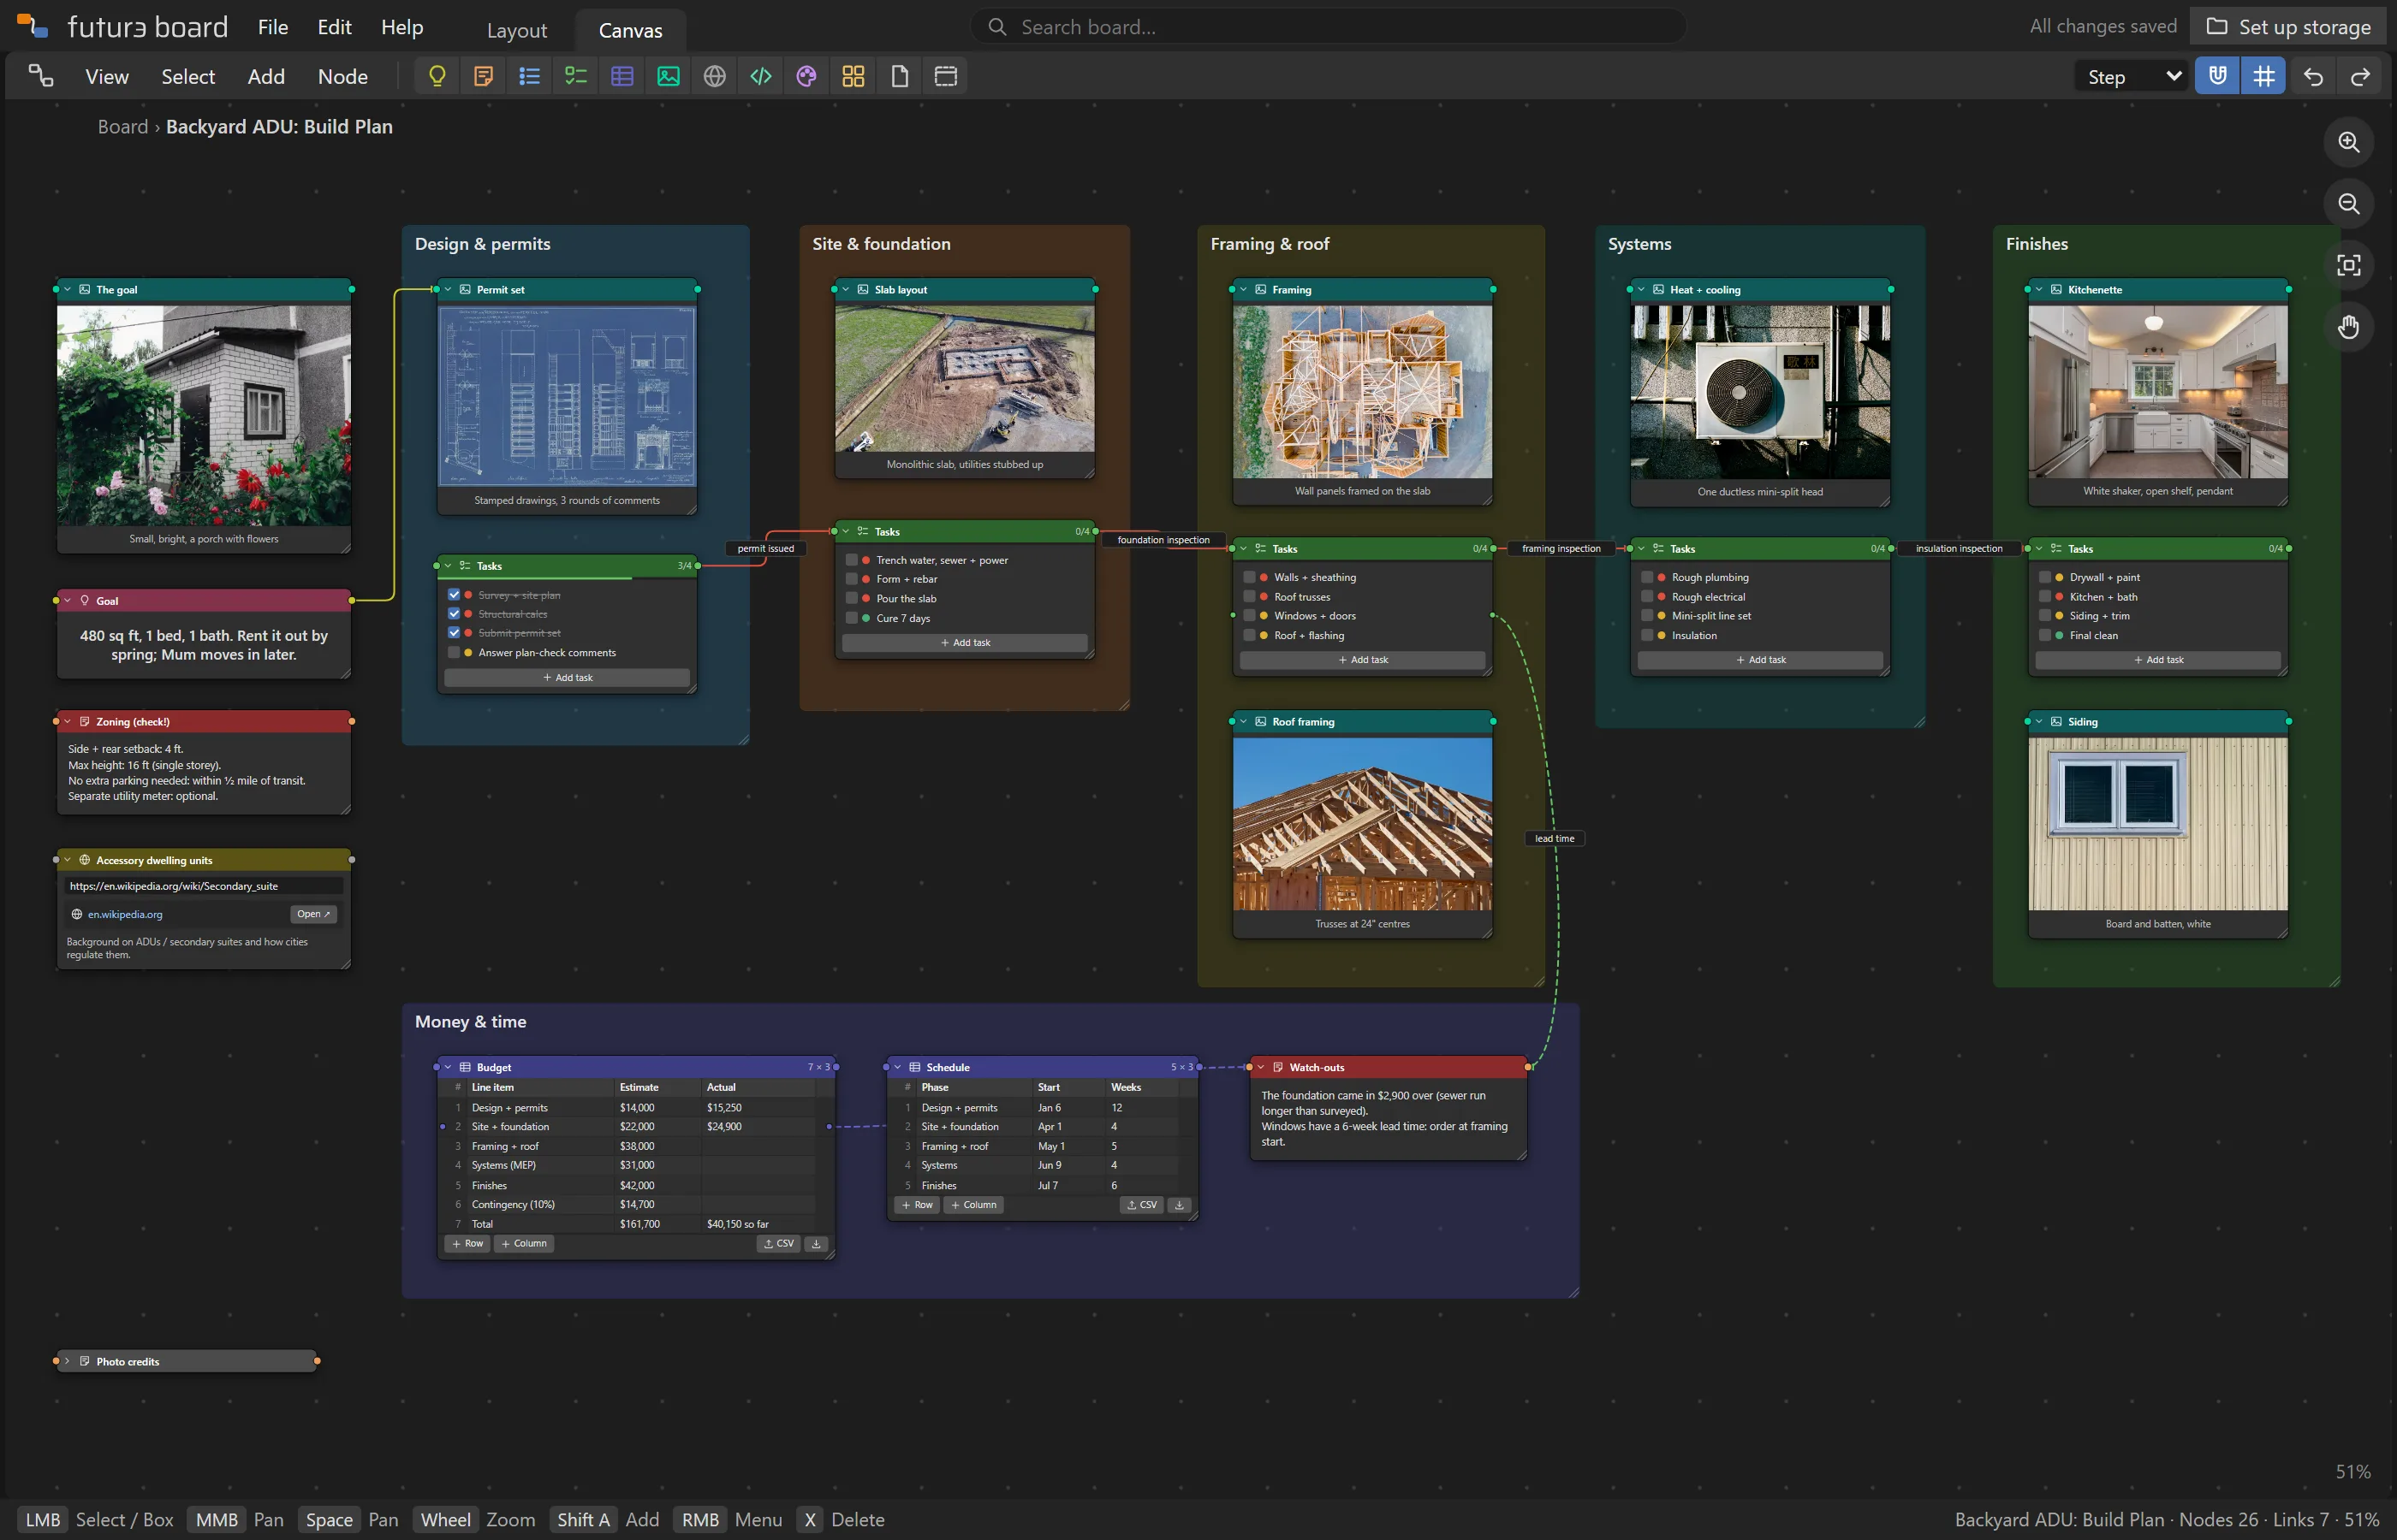Expand the collapsed Photo credits node

(67, 1361)
